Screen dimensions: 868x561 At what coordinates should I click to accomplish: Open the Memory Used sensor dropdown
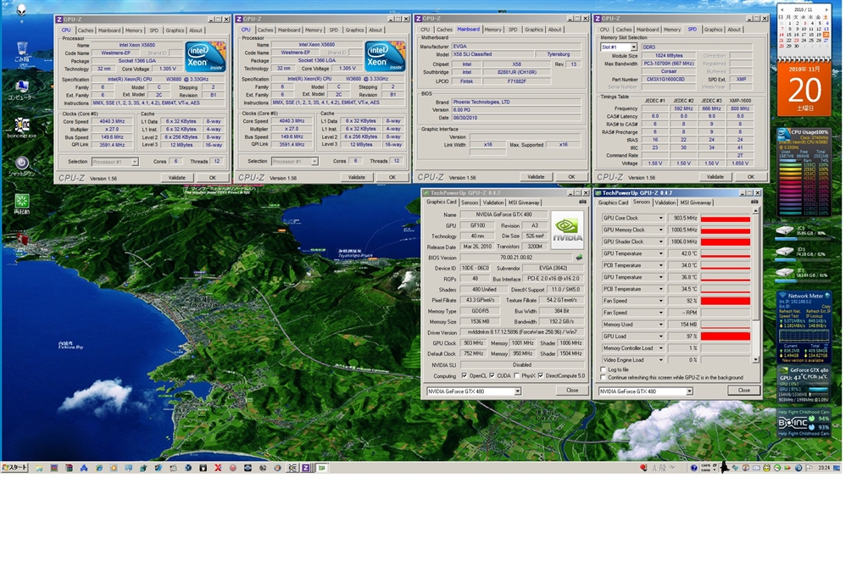(x=660, y=325)
